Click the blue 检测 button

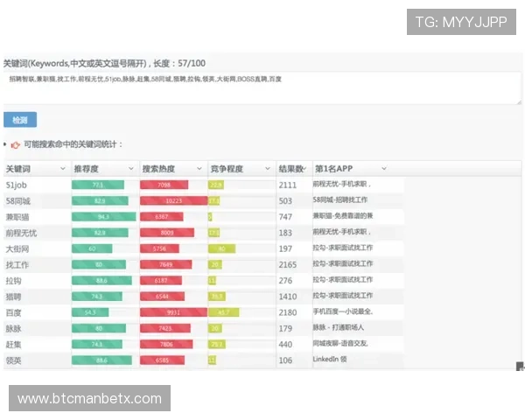coord(20,120)
